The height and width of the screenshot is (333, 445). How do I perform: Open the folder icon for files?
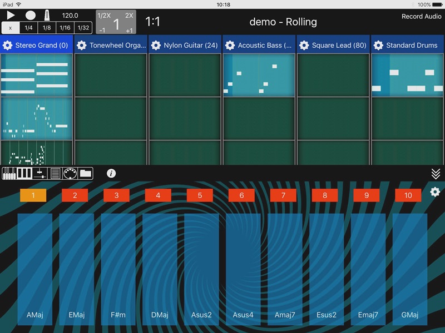pyautogui.click(x=85, y=173)
